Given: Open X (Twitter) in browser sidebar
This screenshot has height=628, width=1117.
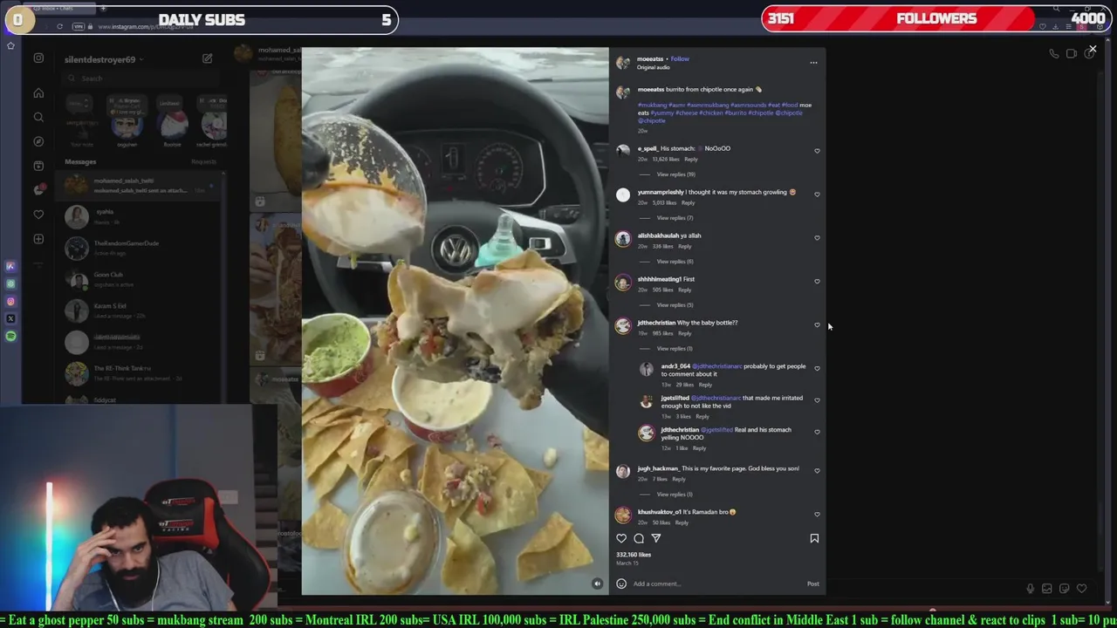Looking at the screenshot, I should point(10,318).
